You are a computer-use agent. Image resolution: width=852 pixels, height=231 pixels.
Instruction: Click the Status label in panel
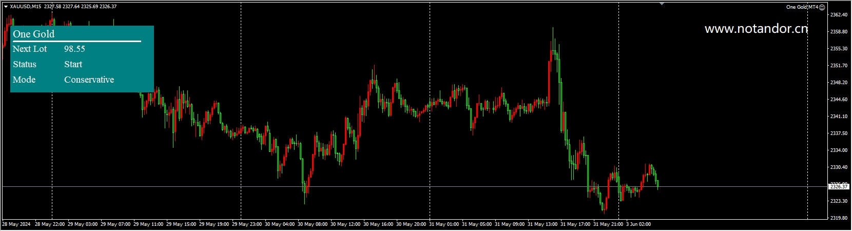25,64
